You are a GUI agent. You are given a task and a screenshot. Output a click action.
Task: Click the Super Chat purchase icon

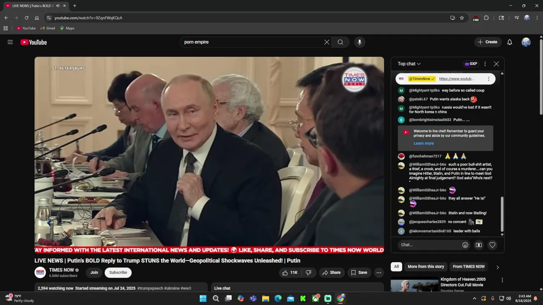tap(479, 245)
